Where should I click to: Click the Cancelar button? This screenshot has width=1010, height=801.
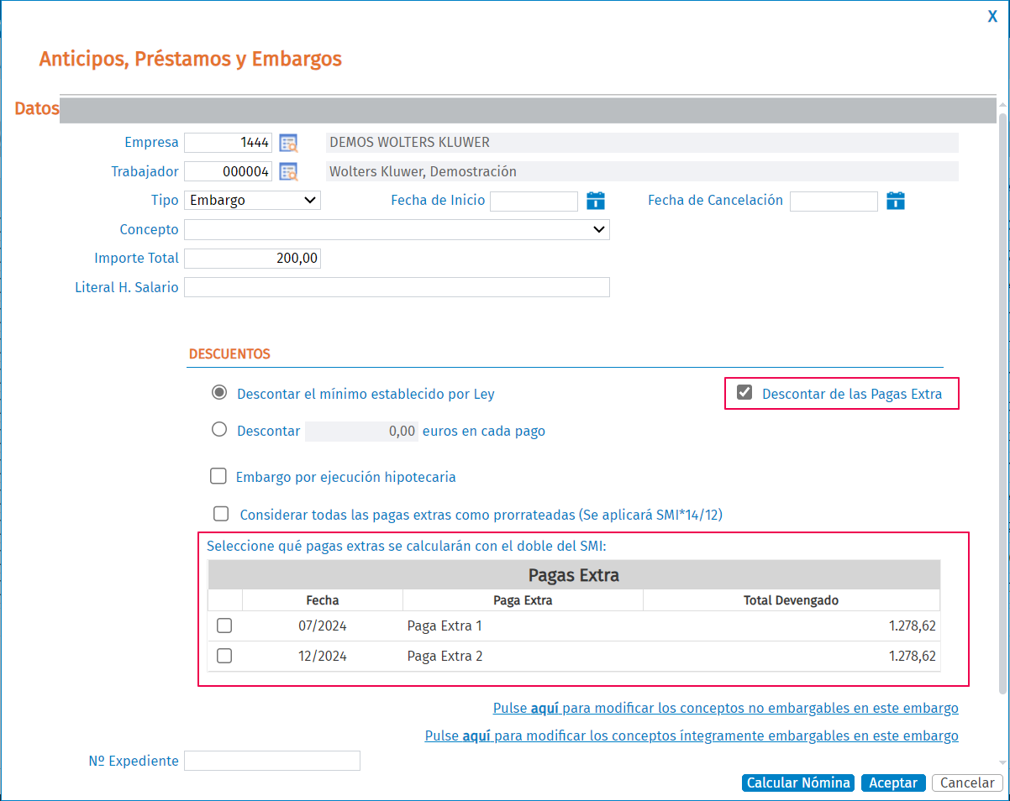[966, 783]
